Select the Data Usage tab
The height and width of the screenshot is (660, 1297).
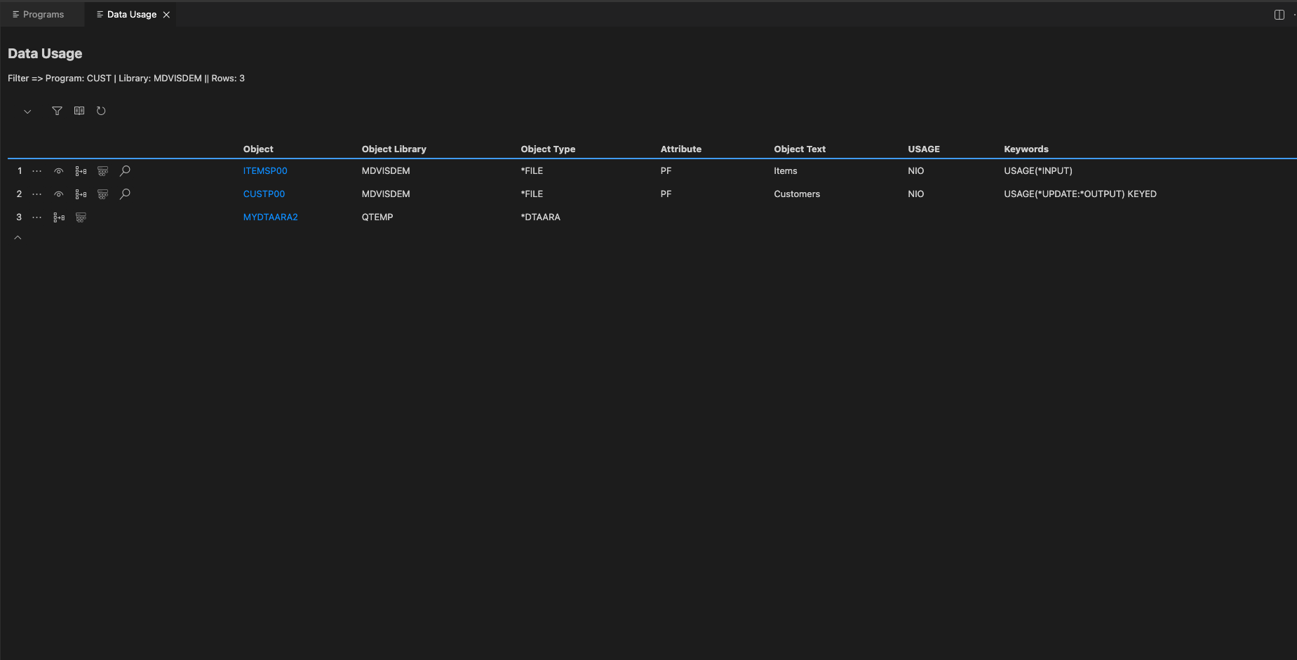point(132,15)
